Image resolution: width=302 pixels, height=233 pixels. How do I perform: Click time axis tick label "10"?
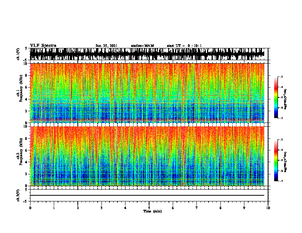point(268,208)
